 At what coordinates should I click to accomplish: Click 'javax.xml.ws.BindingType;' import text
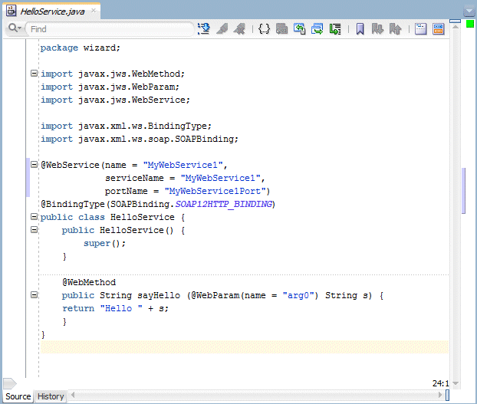pyautogui.click(x=145, y=126)
